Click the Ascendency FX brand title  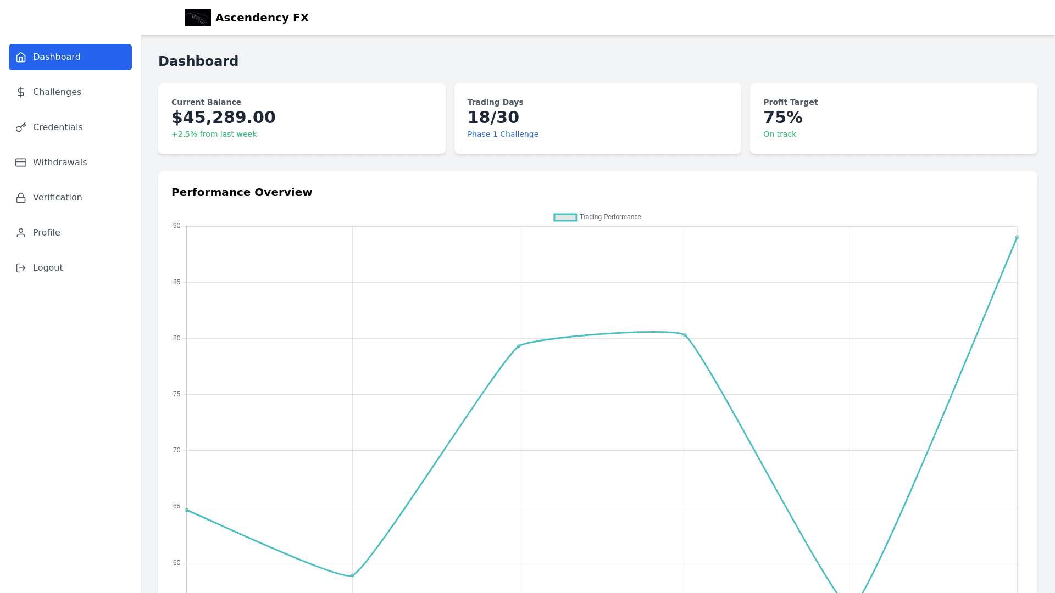(x=262, y=18)
